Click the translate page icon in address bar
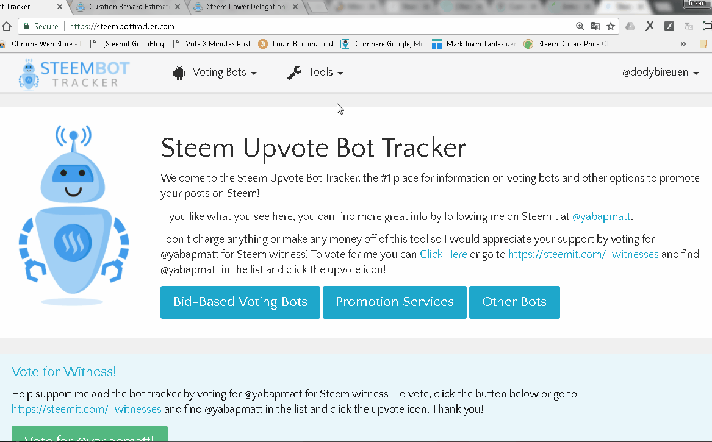This screenshot has height=442, width=712. coord(595,26)
